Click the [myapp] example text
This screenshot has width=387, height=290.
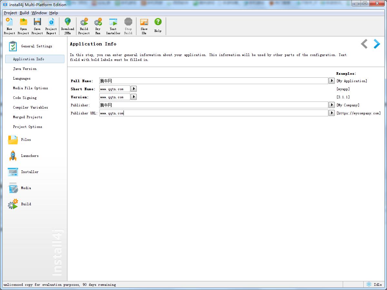343,89
